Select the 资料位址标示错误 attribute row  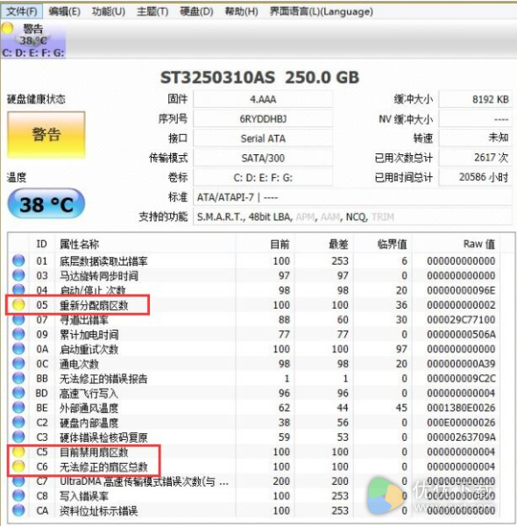[x=253, y=510]
